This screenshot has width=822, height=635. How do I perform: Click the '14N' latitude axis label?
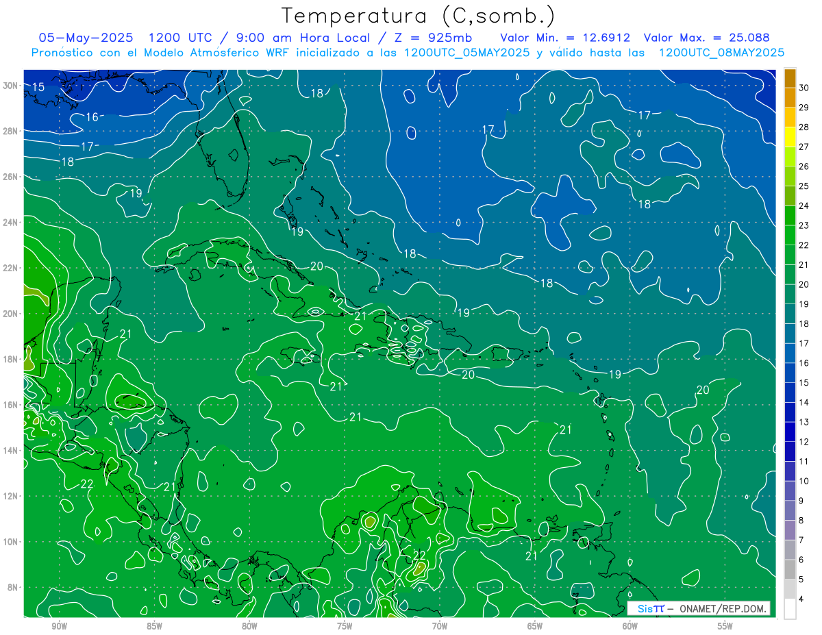(10, 450)
